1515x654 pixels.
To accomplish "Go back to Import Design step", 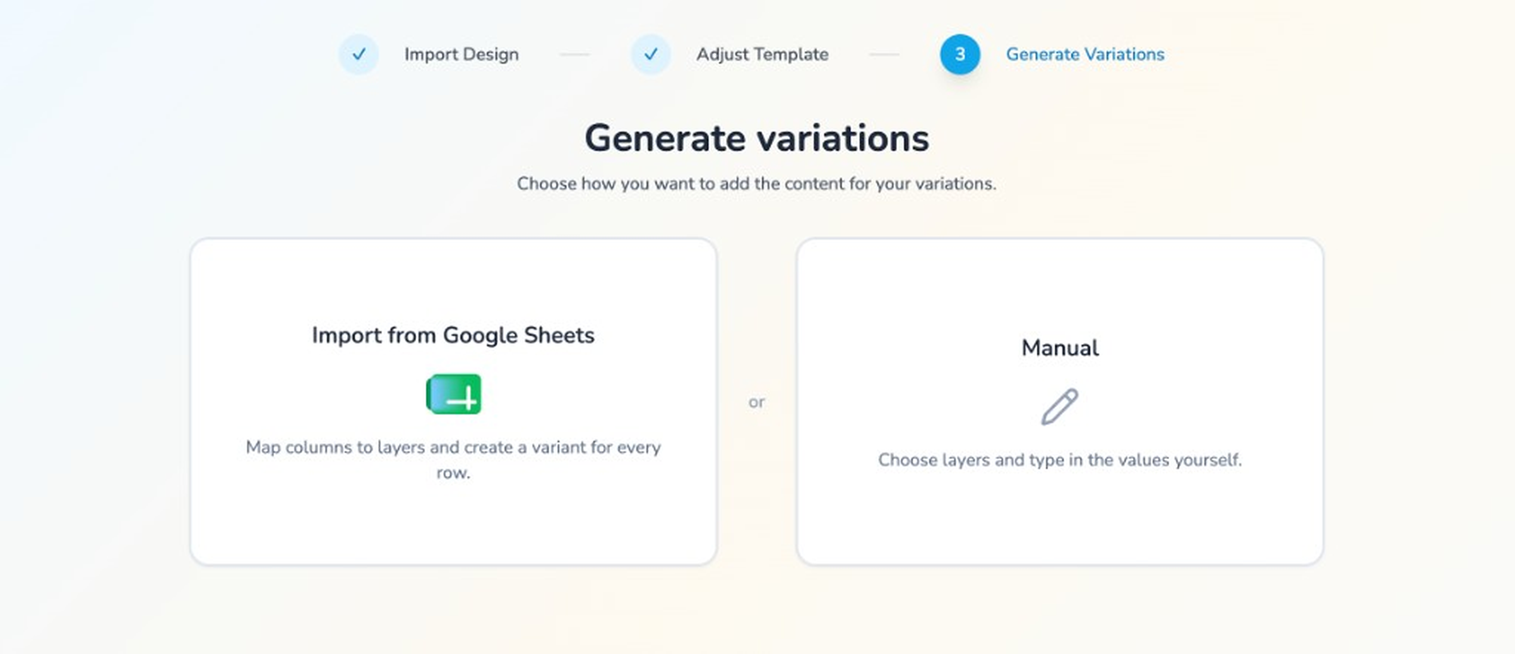I will pyautogui.click(x=461, y=54).
